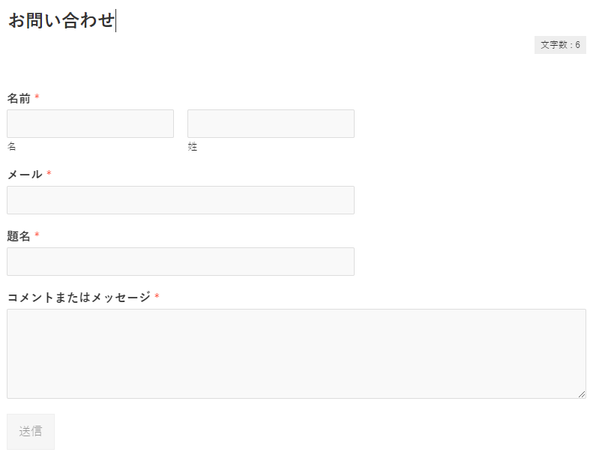
Task: Focus the メール email input field
Action: (181, 200)
